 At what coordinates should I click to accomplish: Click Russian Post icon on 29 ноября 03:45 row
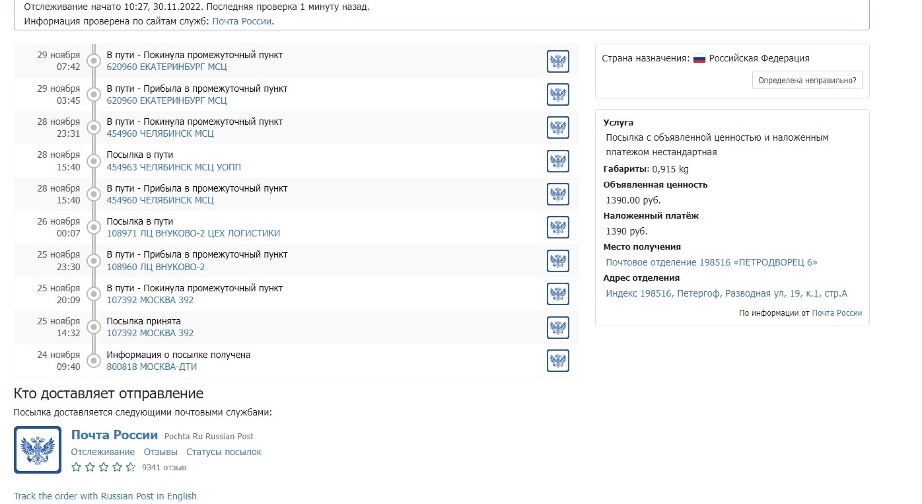(x=558, y=94)
